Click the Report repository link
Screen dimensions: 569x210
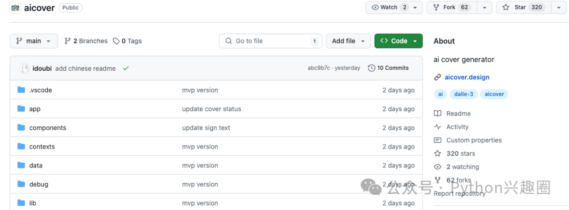click(x=459, y=193)
